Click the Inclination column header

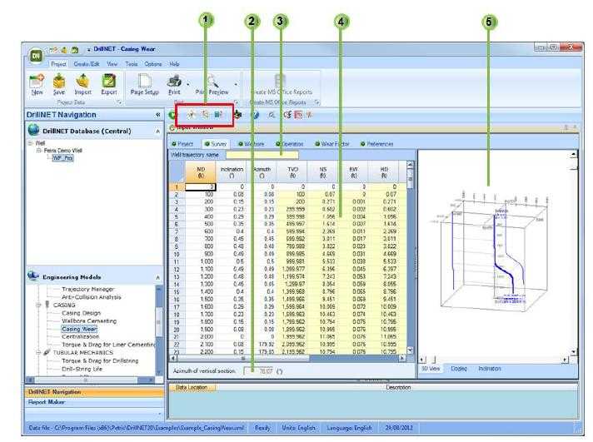coord(232,172)
